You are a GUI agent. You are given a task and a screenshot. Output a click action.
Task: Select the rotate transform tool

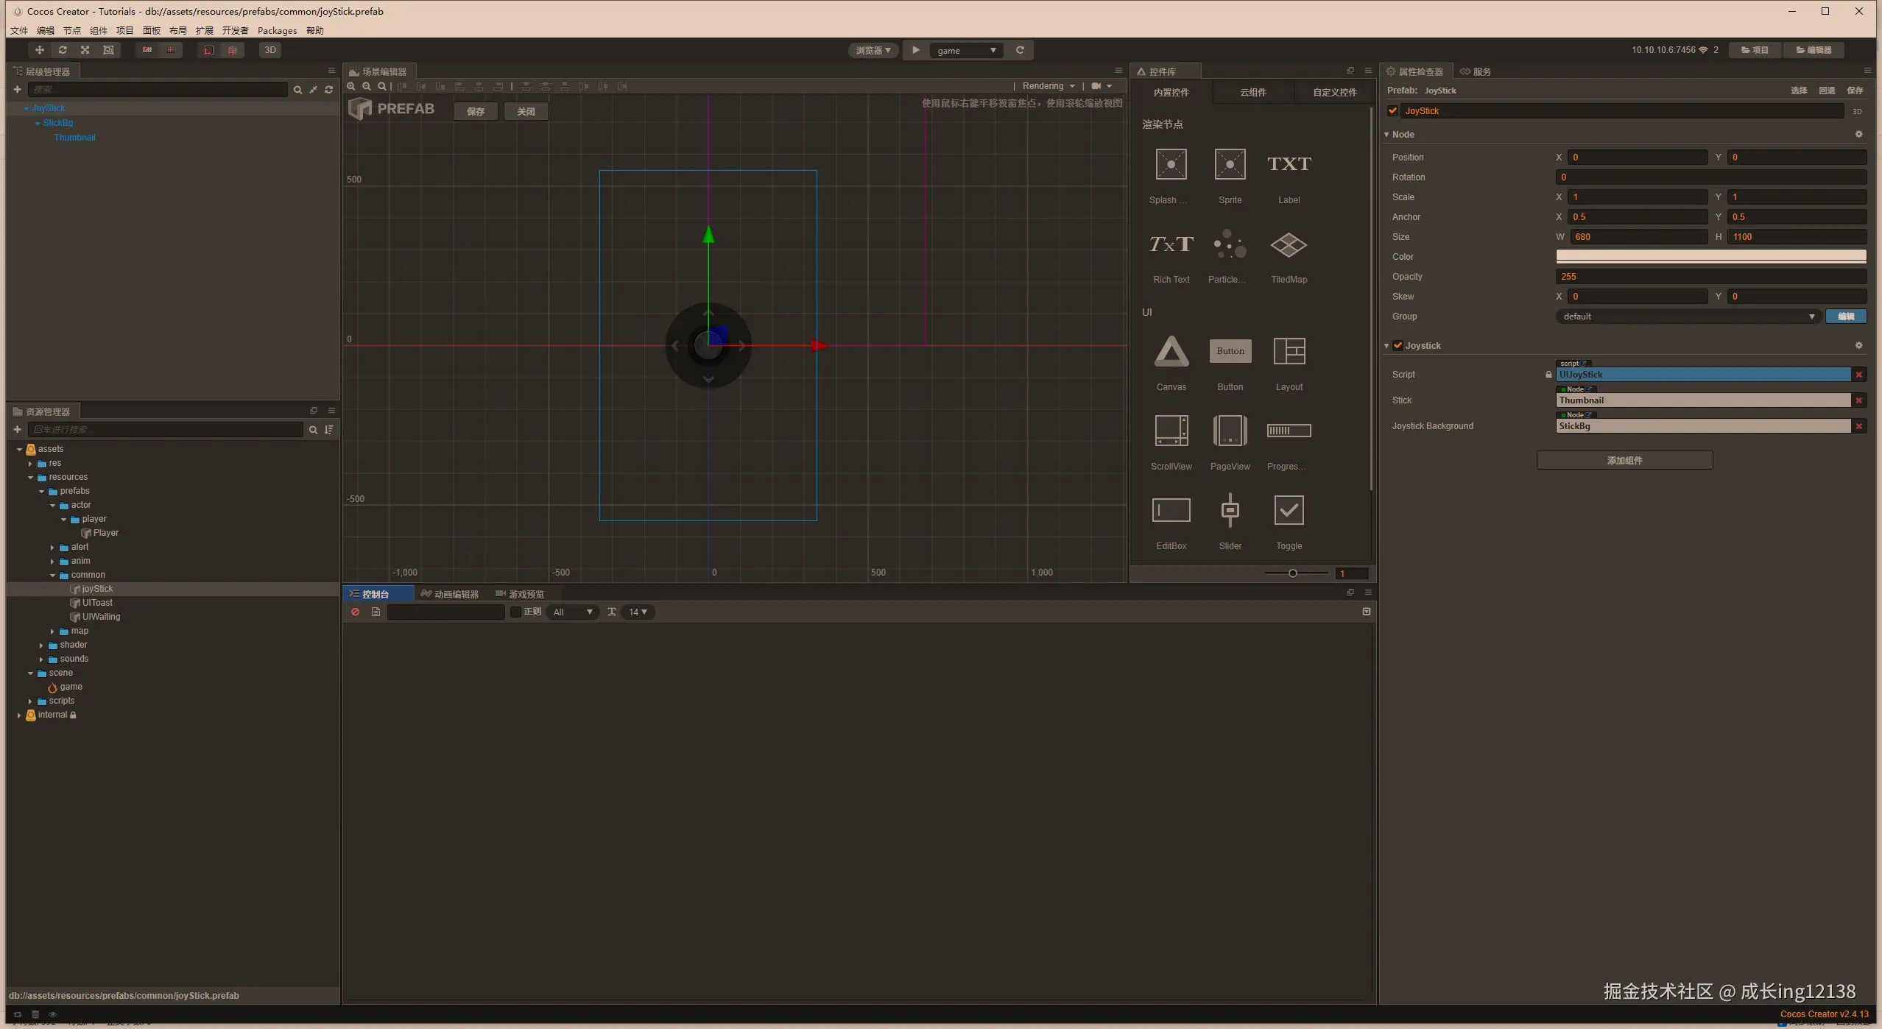pos(63,50)
